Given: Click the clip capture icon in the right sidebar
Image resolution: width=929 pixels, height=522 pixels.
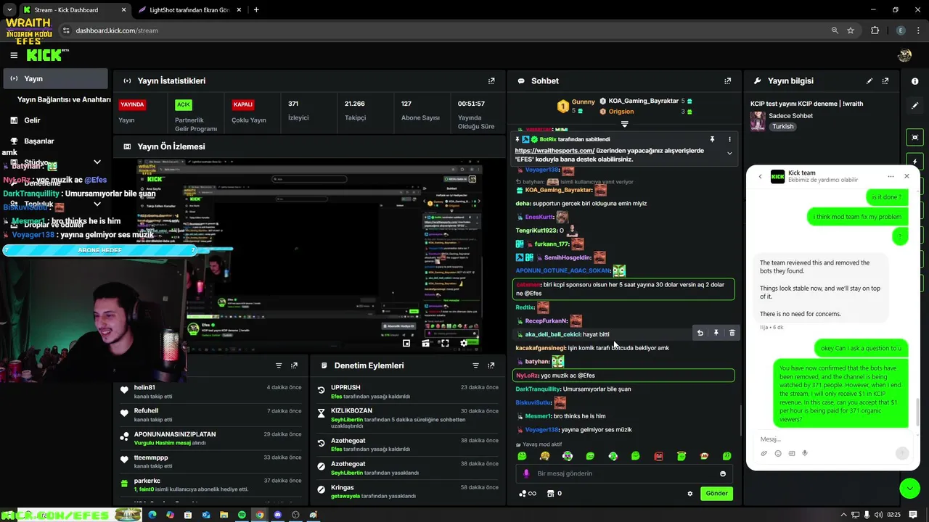Looking at the screenshot, I should [x=915, y=137].
